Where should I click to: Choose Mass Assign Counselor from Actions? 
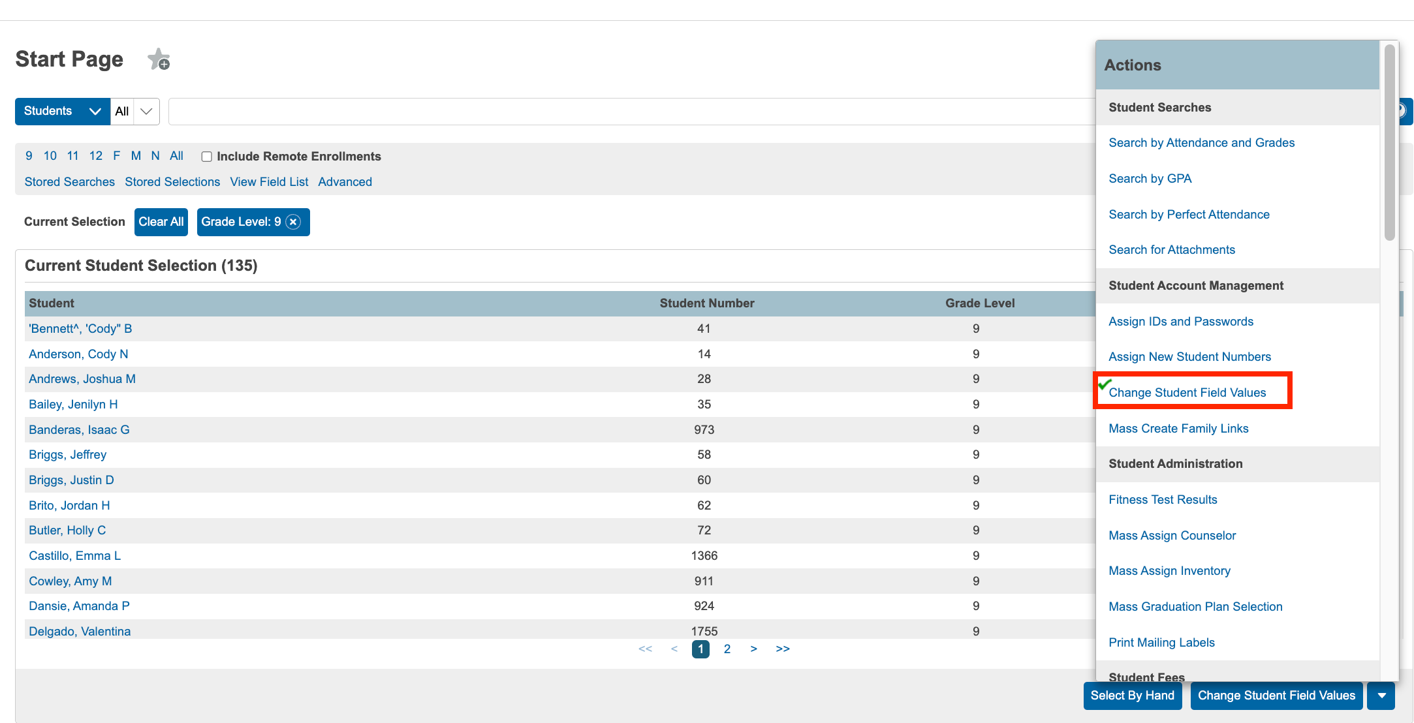tap(1172, 535)
